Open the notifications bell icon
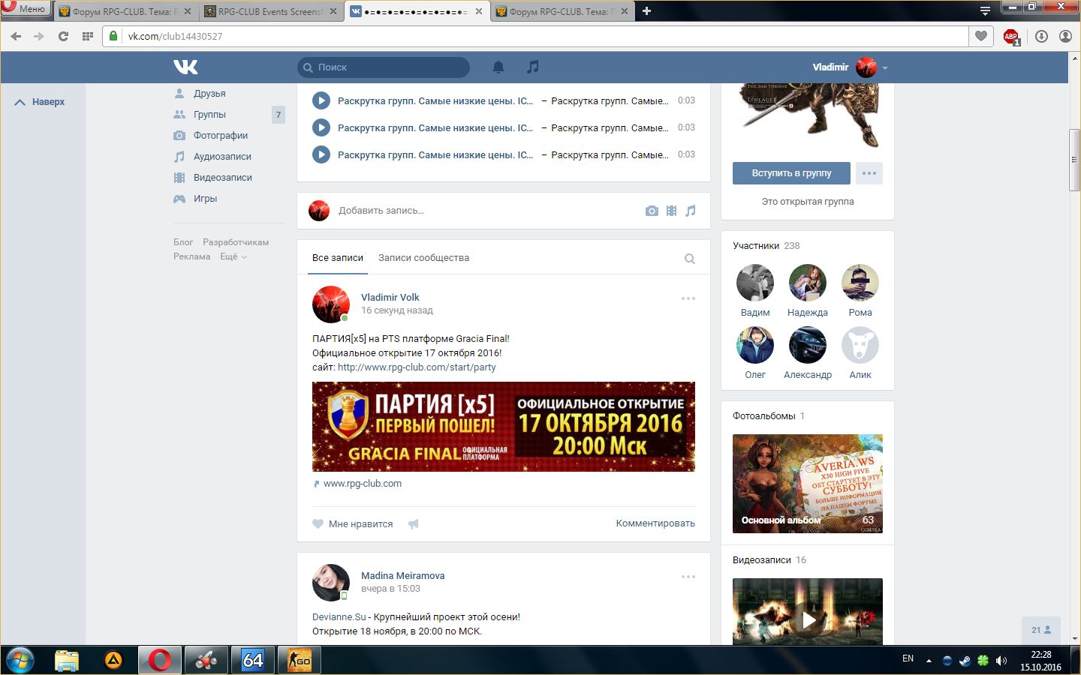This screenshot has width=1081, height=675. click(498, 67)
